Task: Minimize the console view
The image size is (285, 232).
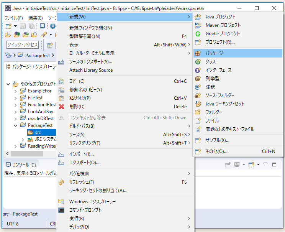Action: point(265,164)
